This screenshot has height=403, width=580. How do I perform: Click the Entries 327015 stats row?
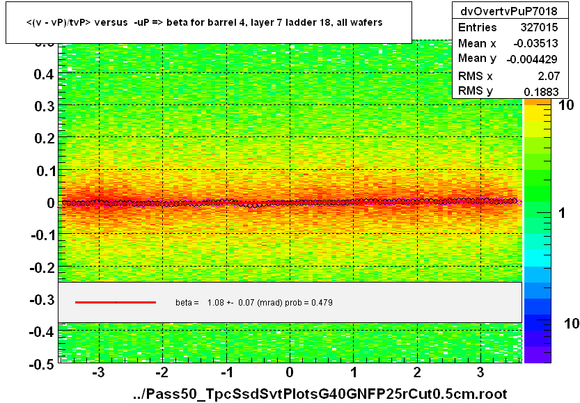(508, 27)
